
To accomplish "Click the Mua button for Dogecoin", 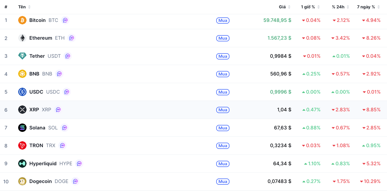I will click(x=223, y=182).
